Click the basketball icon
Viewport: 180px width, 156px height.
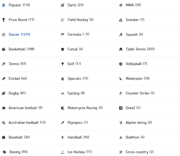click(4, 49)
